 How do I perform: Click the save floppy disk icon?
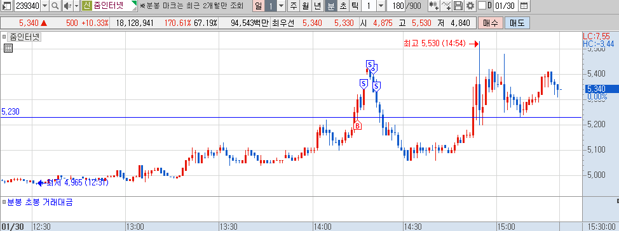coord(458,6)
